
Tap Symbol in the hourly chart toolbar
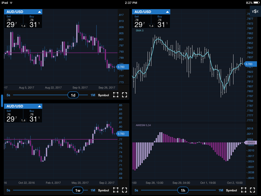[231, 190]
